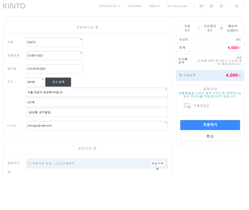249x210 pixels.
Task: Click the total order amount 4,000 in blue row
Action: [232, 75]
